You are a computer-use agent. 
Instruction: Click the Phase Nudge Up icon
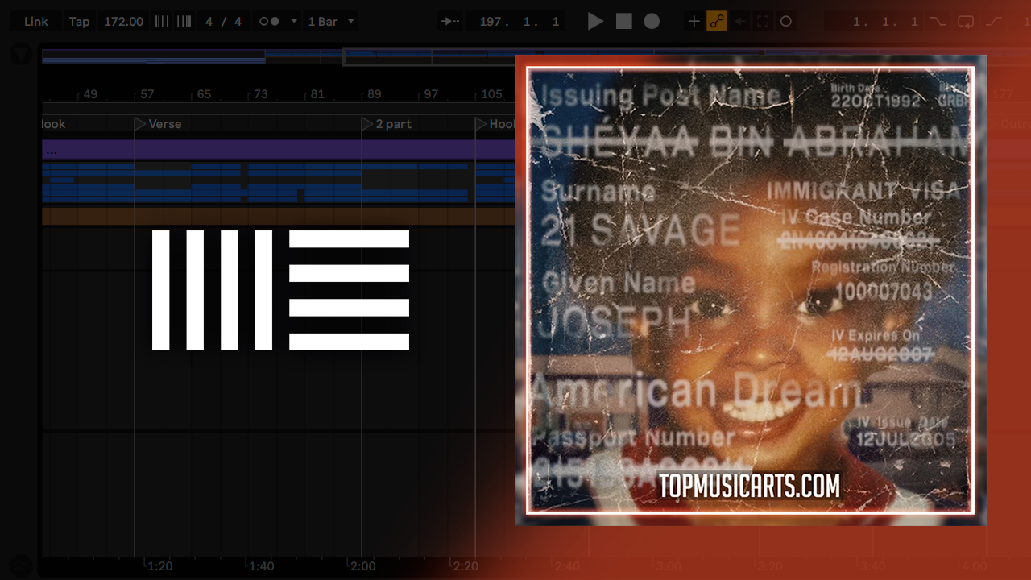[x=184, y=22]
